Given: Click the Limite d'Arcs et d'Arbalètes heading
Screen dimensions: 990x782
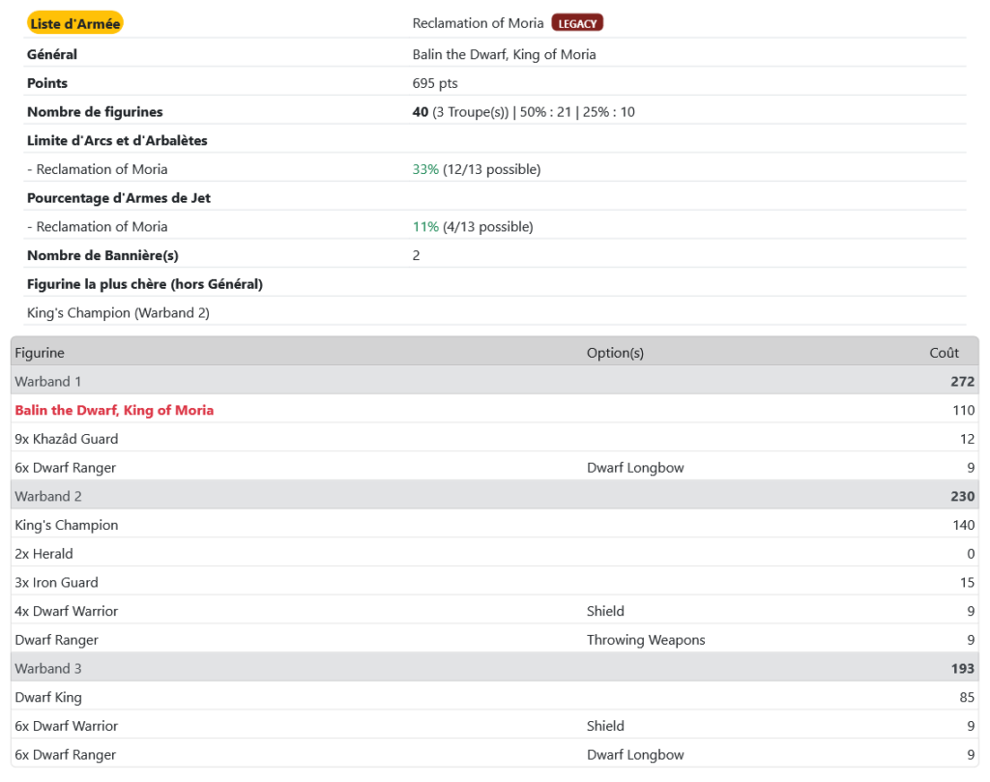Looking at the screenshot, I should [117, 141].
